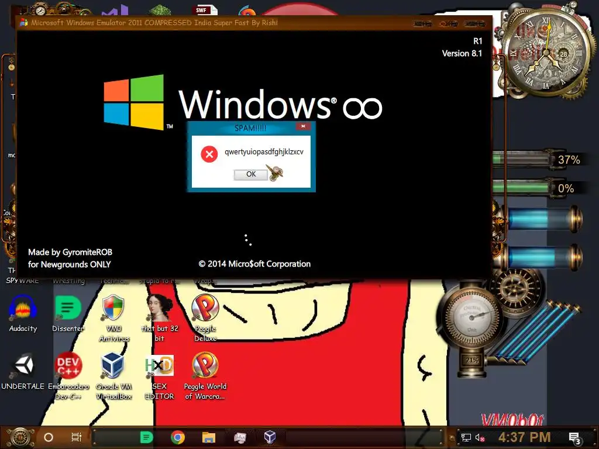599x449 pixels.
Task: Switch to Dissenter on the taskbar
Action: [x=147, y=437]
